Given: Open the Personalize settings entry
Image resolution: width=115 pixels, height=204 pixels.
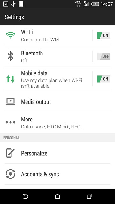Looking at the screenshot, I should coord(57,153).
